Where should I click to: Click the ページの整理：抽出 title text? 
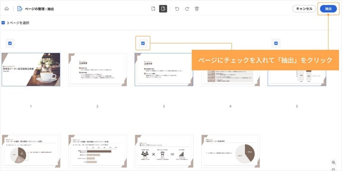(39, 9)
